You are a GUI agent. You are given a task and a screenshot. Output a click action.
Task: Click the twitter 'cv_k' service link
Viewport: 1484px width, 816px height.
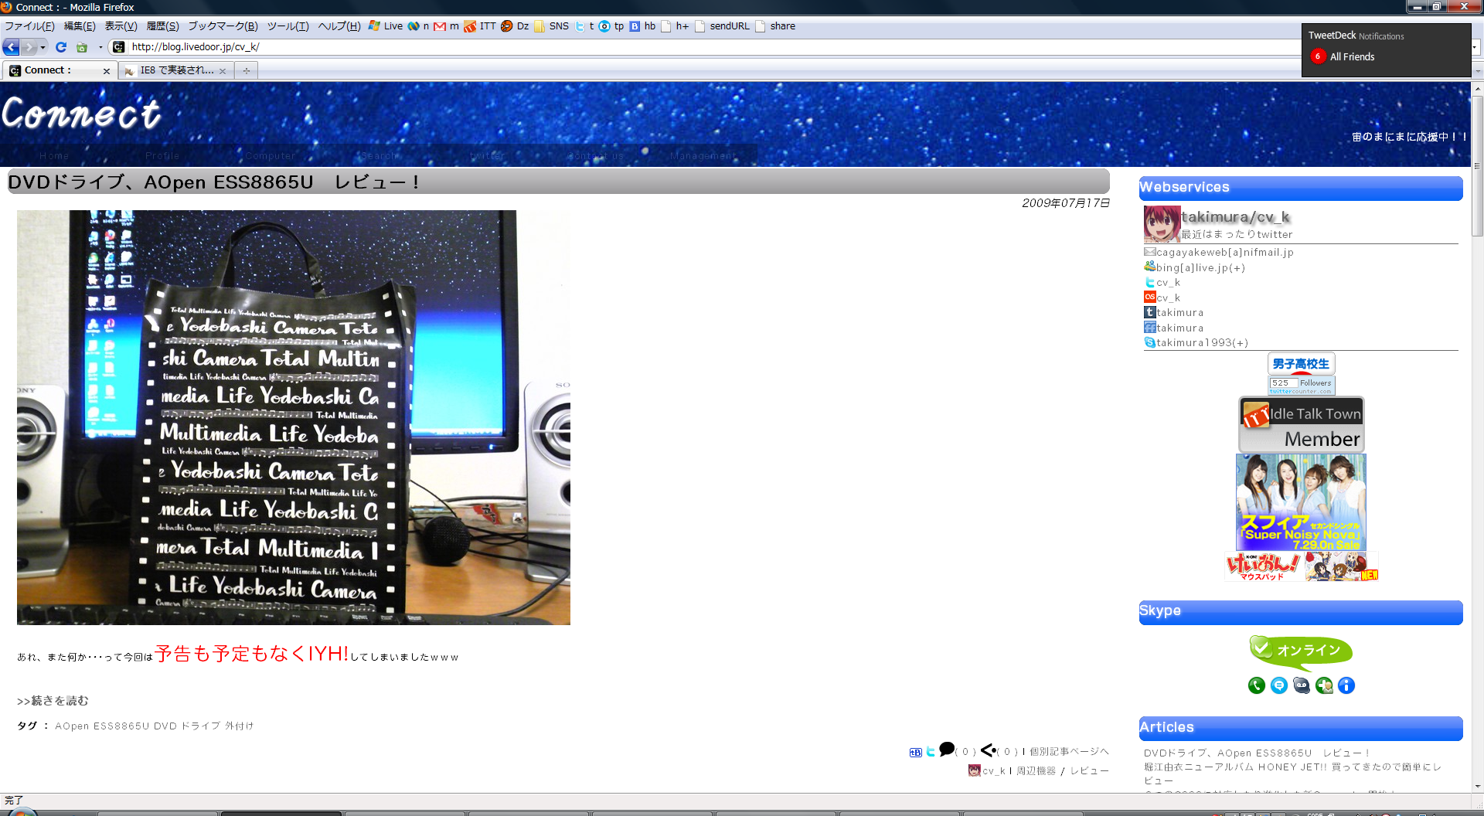[x=1168, y=283]
